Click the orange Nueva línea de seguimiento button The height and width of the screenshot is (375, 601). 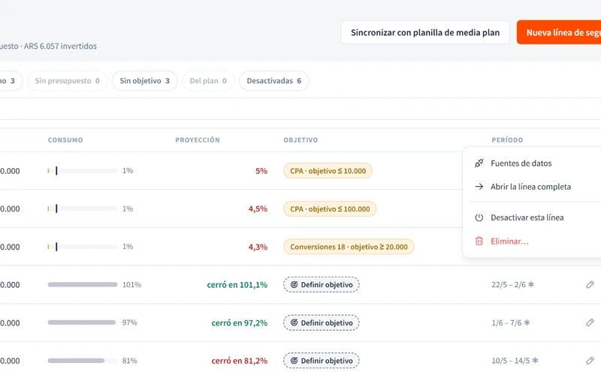[x=559, y=32]
